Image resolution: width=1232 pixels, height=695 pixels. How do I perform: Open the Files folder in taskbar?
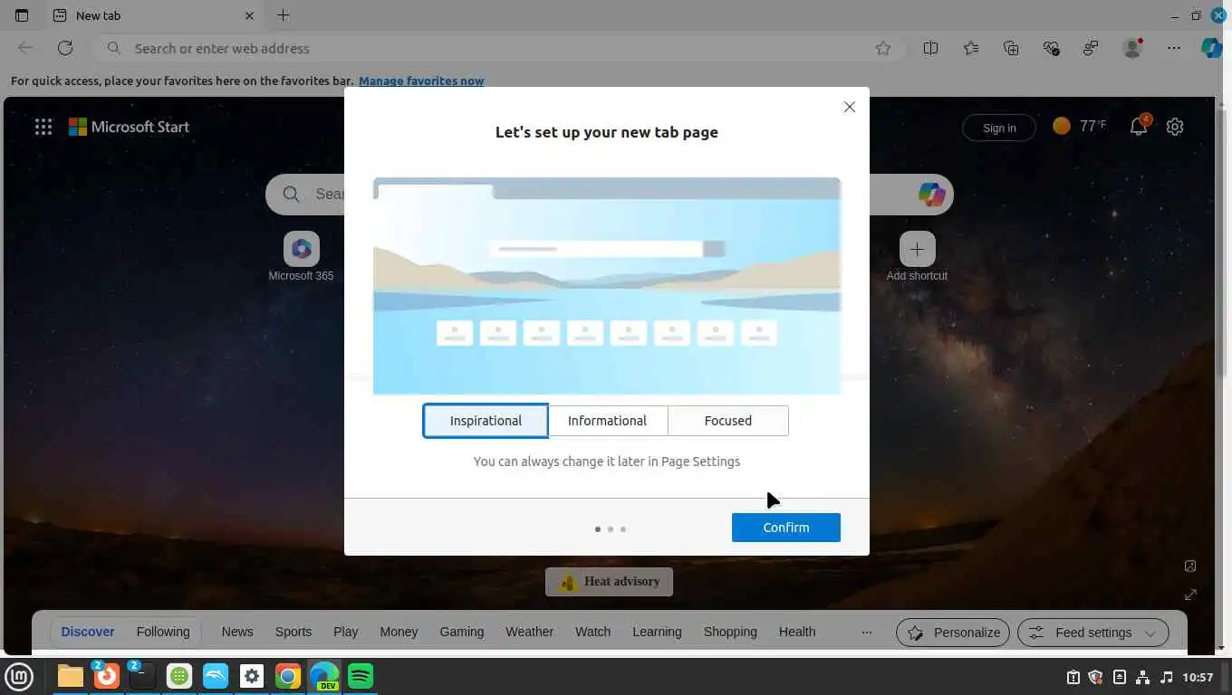70,676
